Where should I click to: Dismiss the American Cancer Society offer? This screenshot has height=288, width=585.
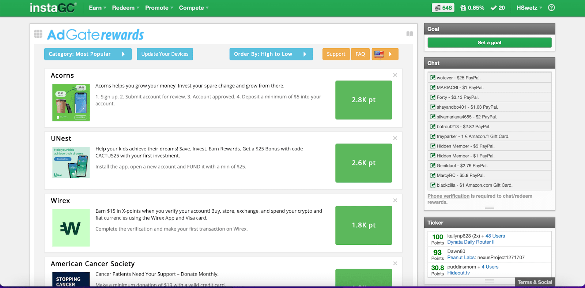point(395,263)
